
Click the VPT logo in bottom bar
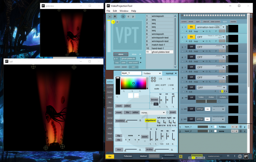point(246,156)
